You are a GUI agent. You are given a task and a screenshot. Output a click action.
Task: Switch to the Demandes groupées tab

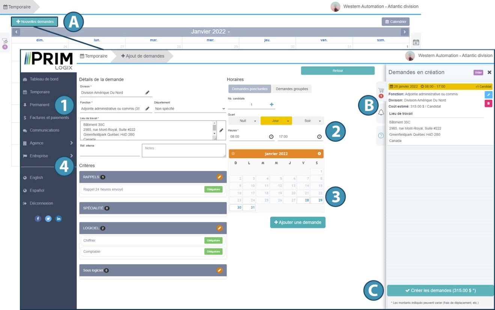[292, 89]
